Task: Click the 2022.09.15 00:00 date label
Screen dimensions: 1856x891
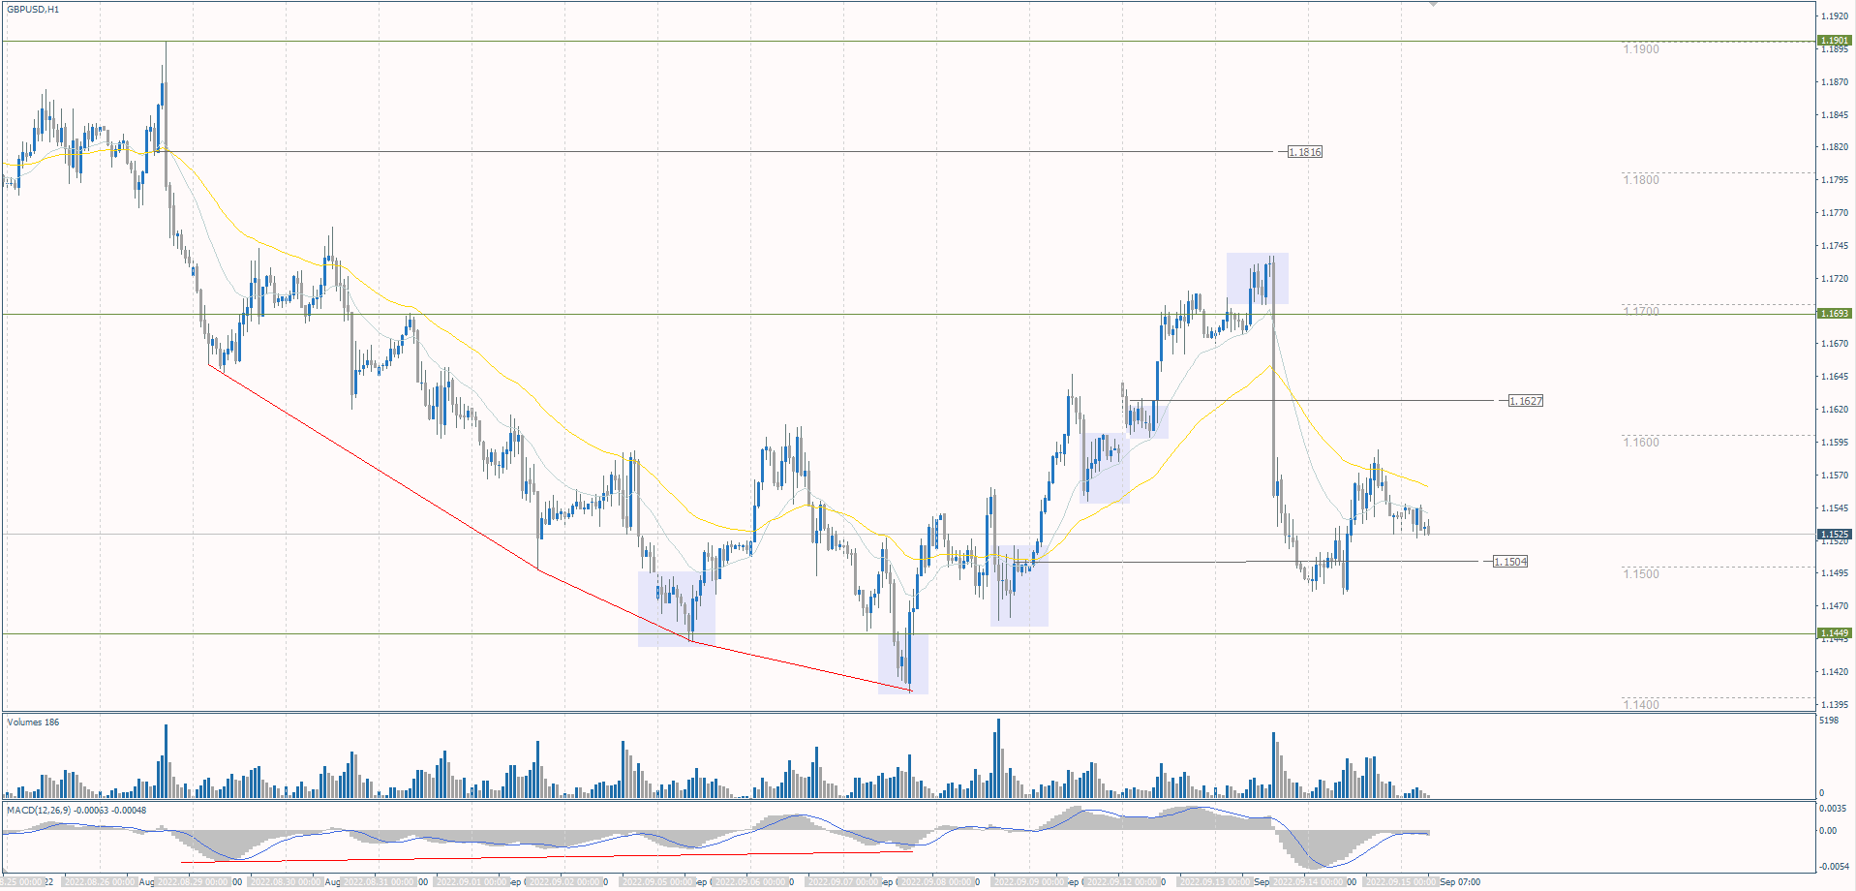Action: (x=1402, y=882)
